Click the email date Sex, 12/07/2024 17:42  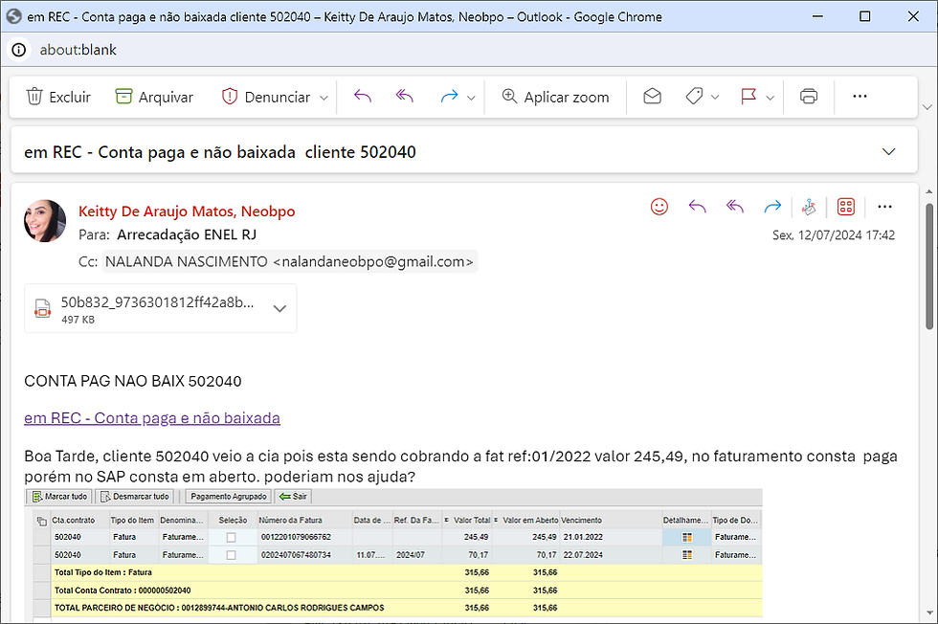point(834,235)
